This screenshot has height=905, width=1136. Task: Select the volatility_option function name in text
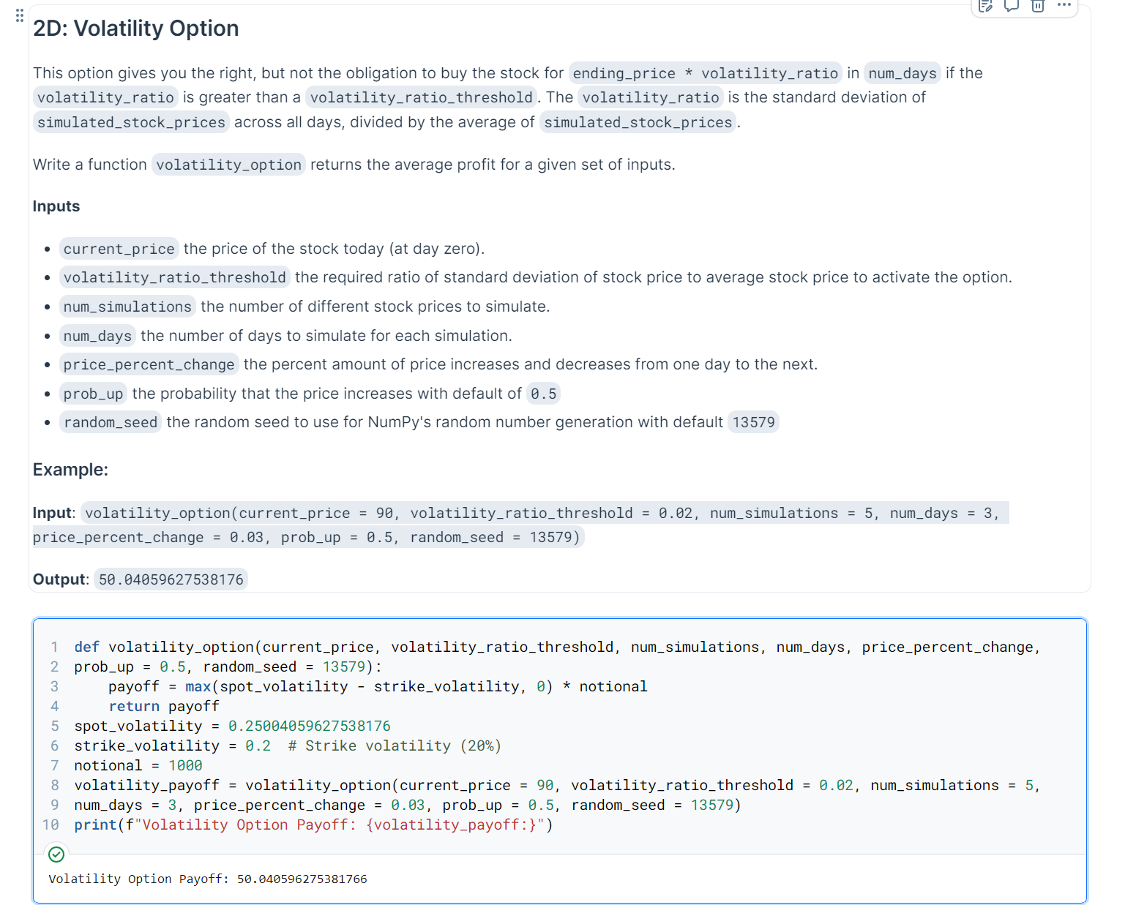(x=228, y=165)
